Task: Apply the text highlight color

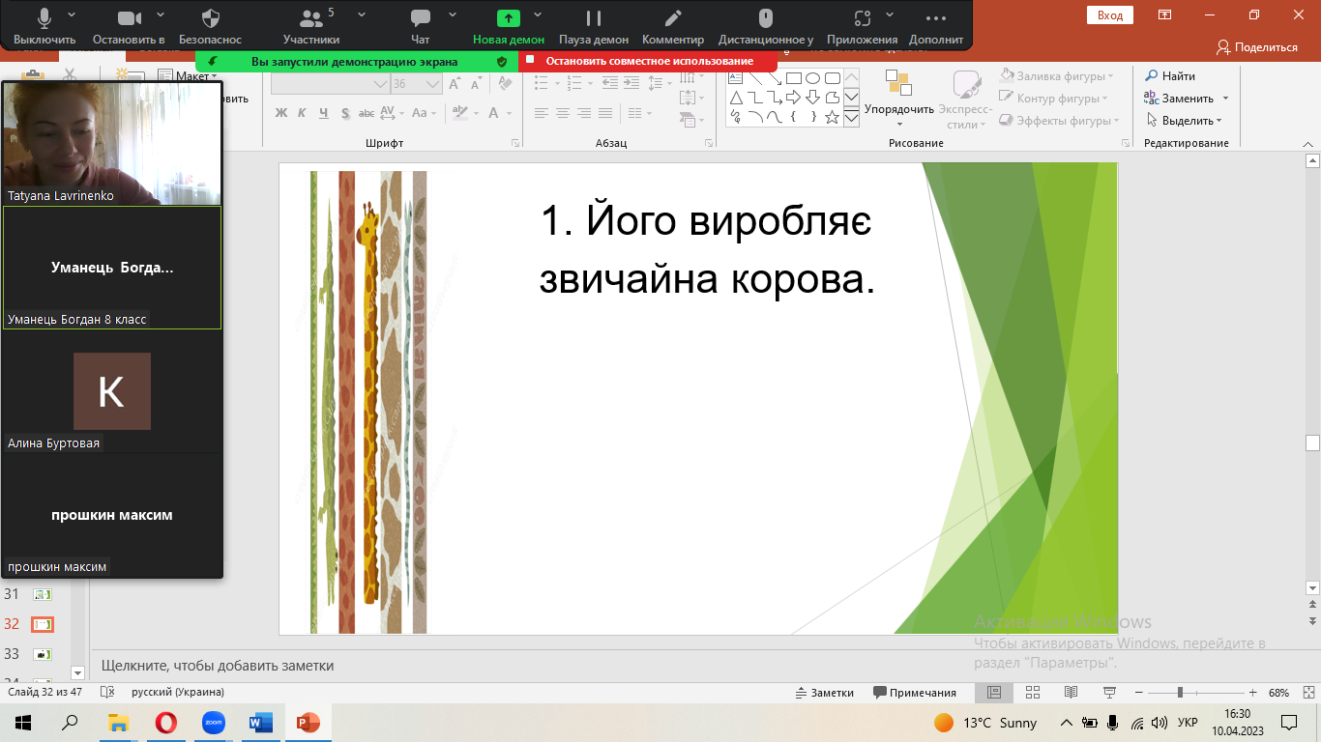Action: point(461,113)
